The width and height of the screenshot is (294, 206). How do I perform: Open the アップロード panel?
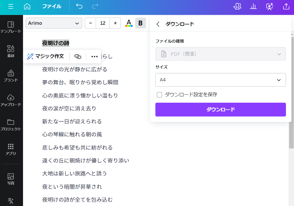(x=11, y=100)
